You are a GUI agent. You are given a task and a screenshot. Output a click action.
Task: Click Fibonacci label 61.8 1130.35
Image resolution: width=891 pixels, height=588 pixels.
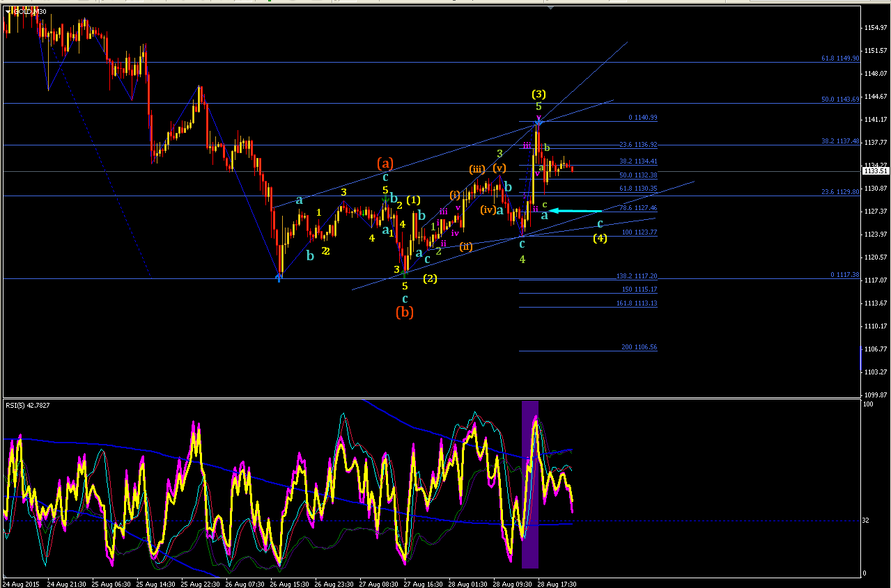[638, 189]
